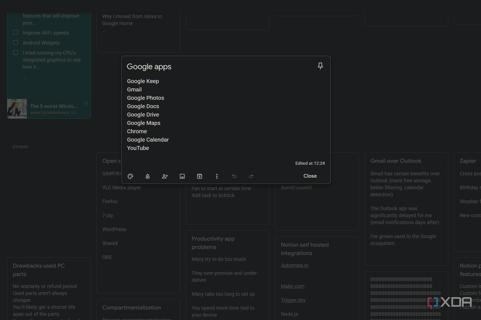Archive the Google apps note
The height and width of the screenshot is (320, 481).
[199, 176]
